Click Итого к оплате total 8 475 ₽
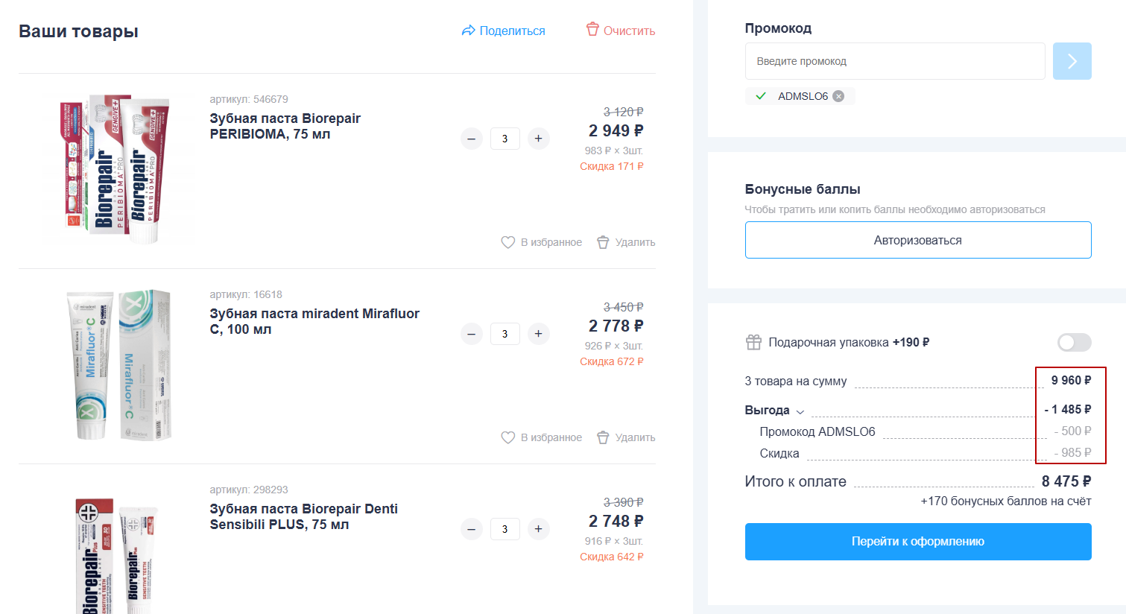This screenshot has height=614, width=1126. coord(1066,481)
